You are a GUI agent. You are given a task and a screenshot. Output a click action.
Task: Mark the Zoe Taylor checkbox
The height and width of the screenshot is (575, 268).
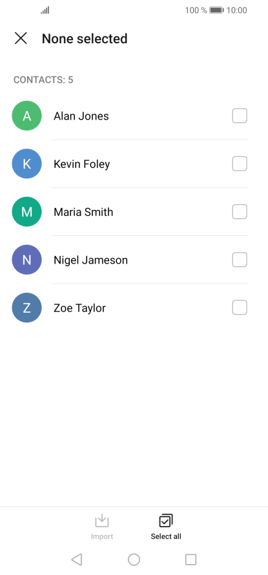(240, 308)
